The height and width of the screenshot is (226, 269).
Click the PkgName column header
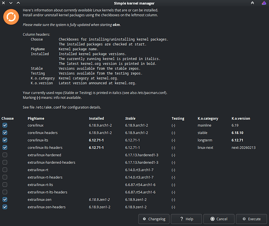click(36, 118)
